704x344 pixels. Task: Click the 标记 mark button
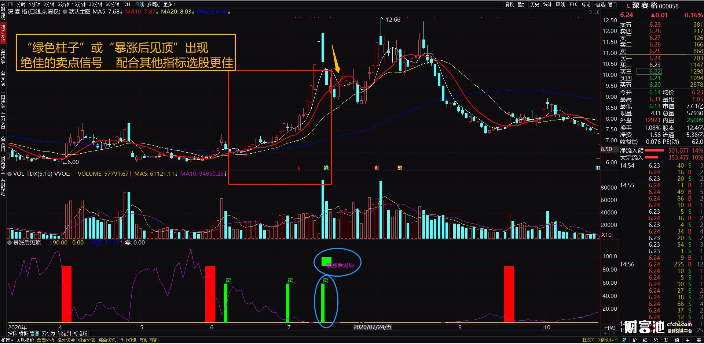coord(586,4)
